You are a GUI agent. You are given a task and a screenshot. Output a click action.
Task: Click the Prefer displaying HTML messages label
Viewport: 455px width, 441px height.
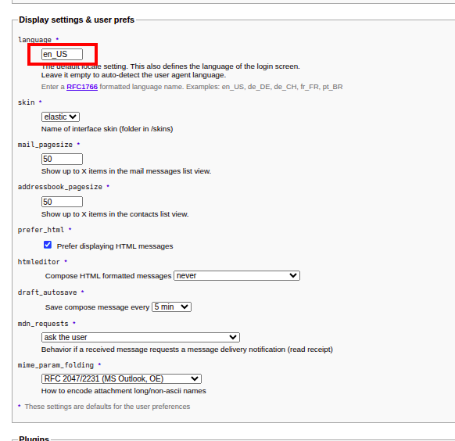pyautogui.click(x=115, y=246)
